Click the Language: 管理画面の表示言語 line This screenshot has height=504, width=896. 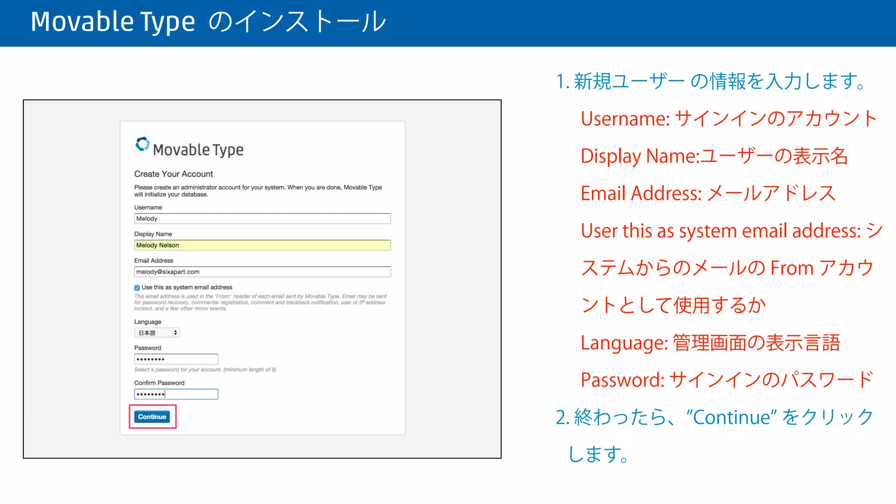click(x=710, y=343)
